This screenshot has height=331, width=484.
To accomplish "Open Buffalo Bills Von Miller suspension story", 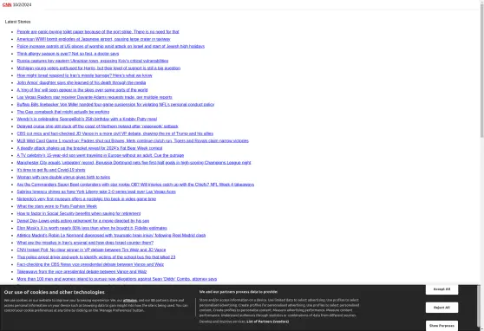I will (x=115, y=105).
